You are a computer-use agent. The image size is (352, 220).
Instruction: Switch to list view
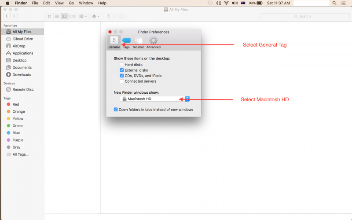click(57, 16)
